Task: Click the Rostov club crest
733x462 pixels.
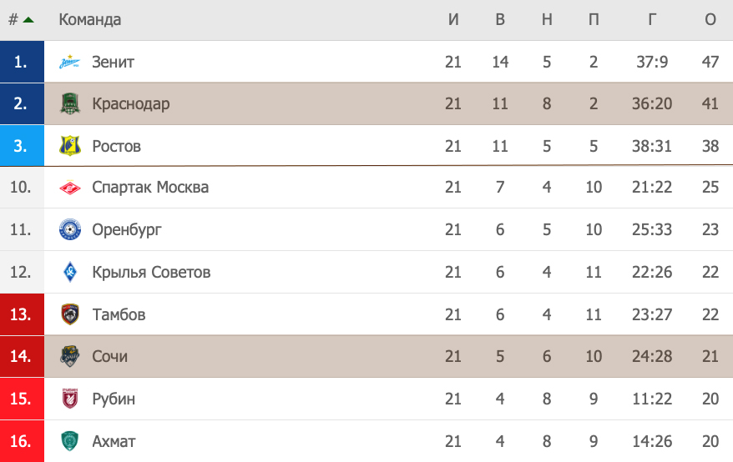Action: [69, 146]
